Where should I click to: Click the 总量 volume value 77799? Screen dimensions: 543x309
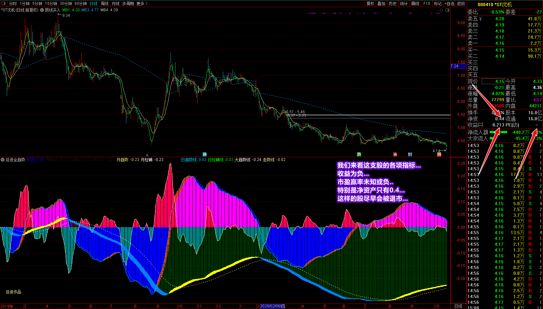click(498, 100)
